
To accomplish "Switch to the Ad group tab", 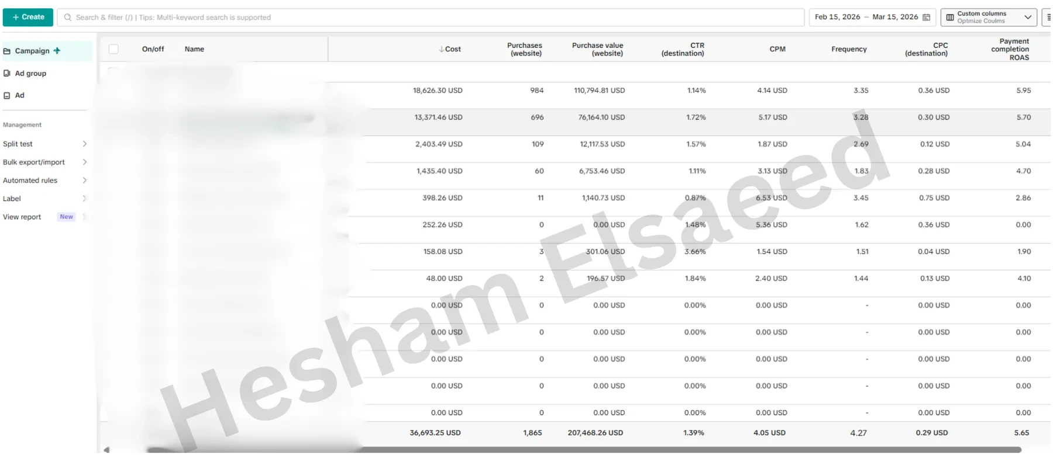I will coord(30,74).
